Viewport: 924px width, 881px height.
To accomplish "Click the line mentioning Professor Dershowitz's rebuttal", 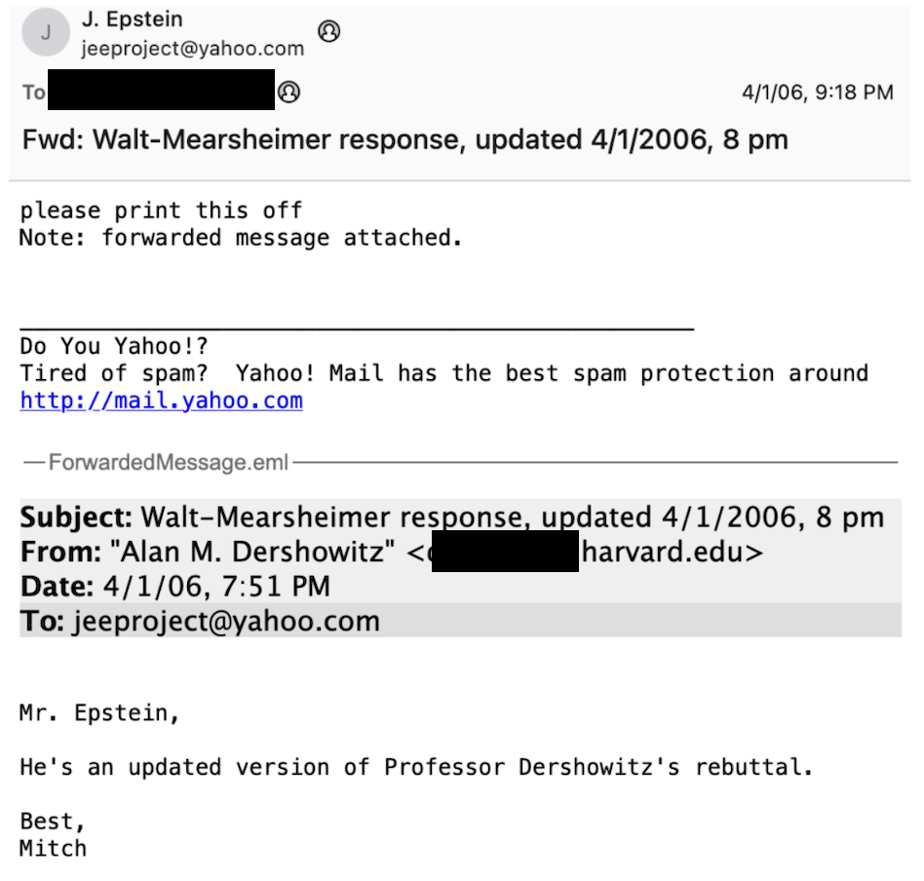I will 416,767.
